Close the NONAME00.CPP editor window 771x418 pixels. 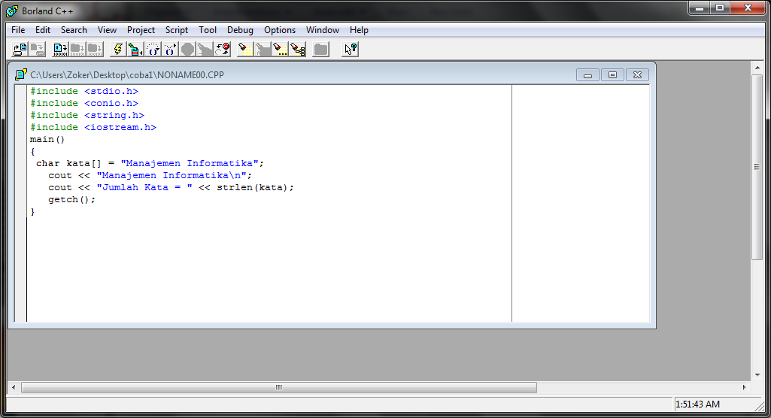(637, 75)
